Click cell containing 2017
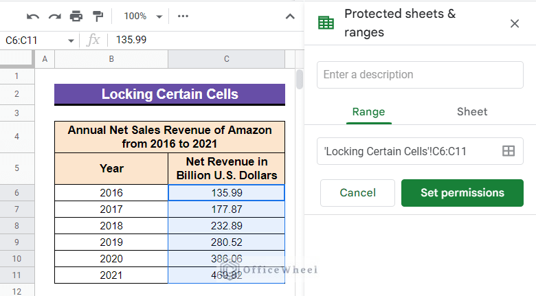 [x=111, y=209]
